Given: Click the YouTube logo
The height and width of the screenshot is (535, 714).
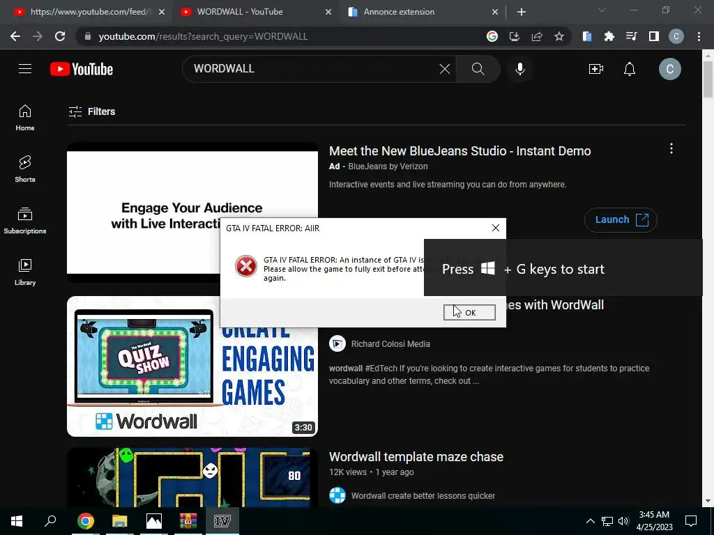Looking at the screenshot, I should pyautogui.click(x=82, y=69).
